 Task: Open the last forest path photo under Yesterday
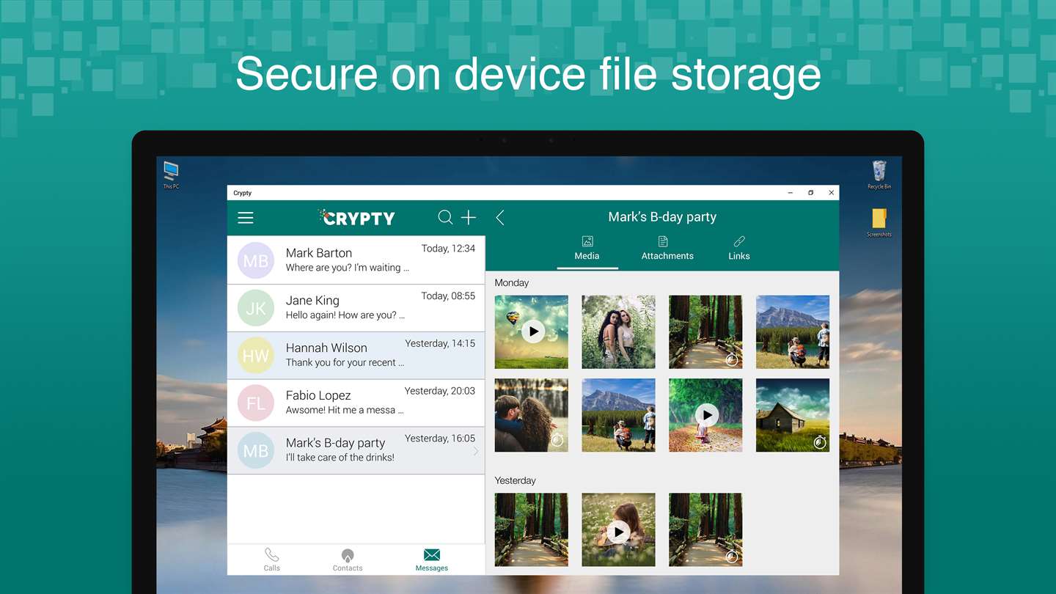[705, 529]
